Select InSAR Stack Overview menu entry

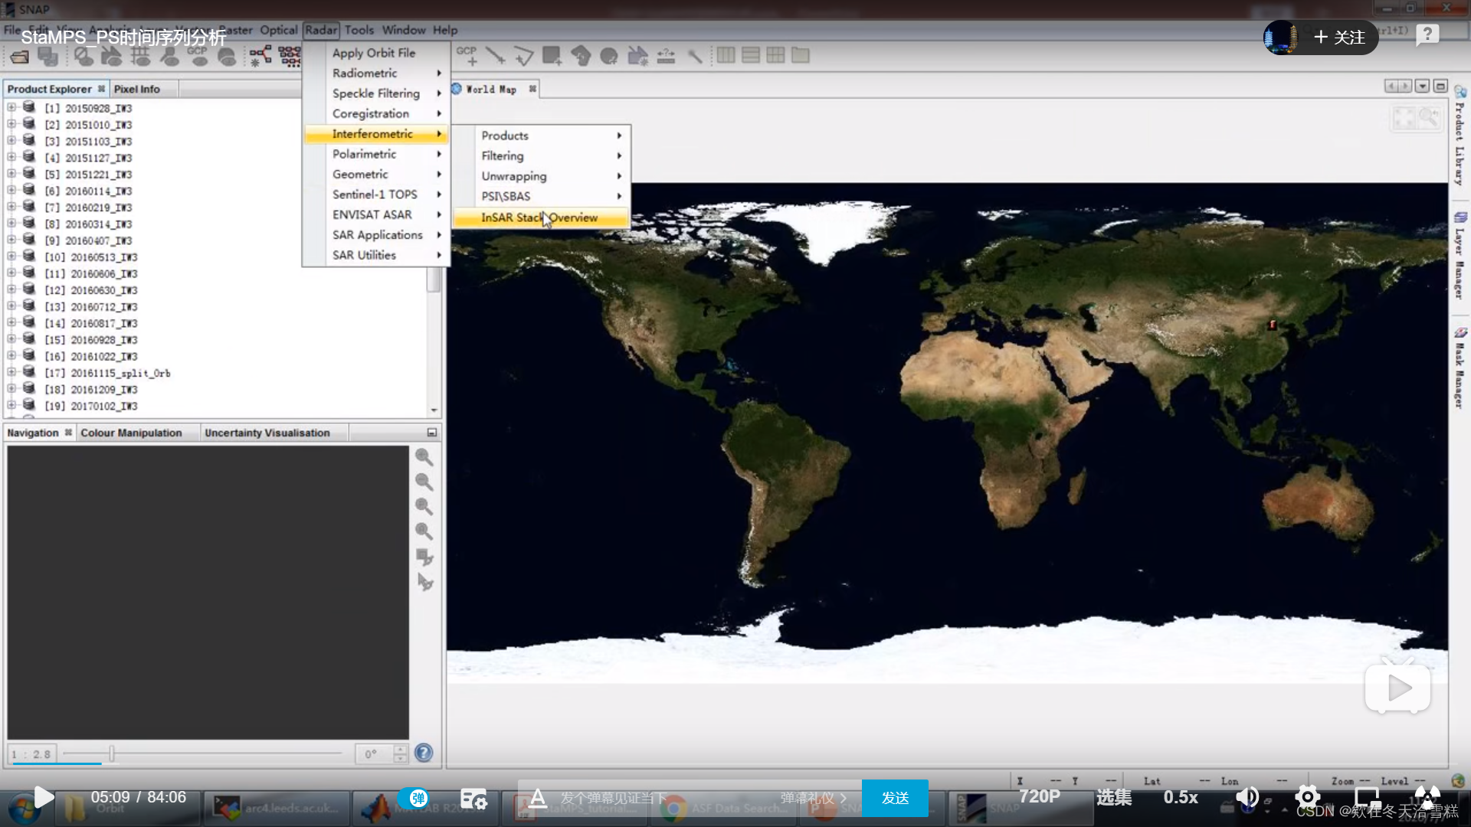tap(541, 218)
